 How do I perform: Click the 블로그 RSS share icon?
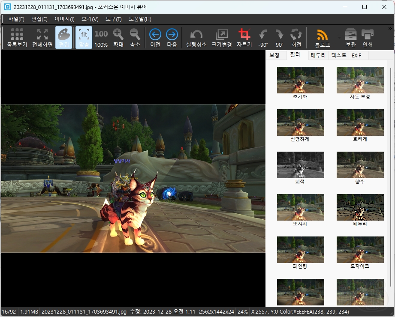pyautogui.click(x=323, y=38)
